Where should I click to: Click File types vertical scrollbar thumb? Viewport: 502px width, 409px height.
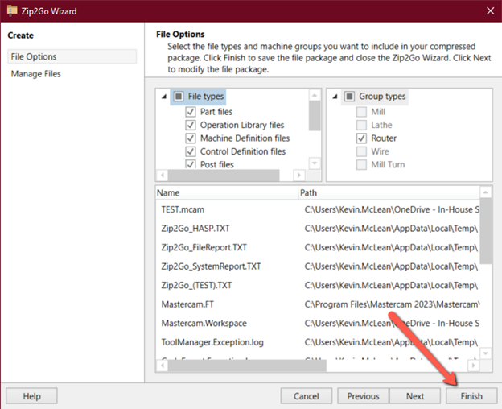tap(315, 116)
